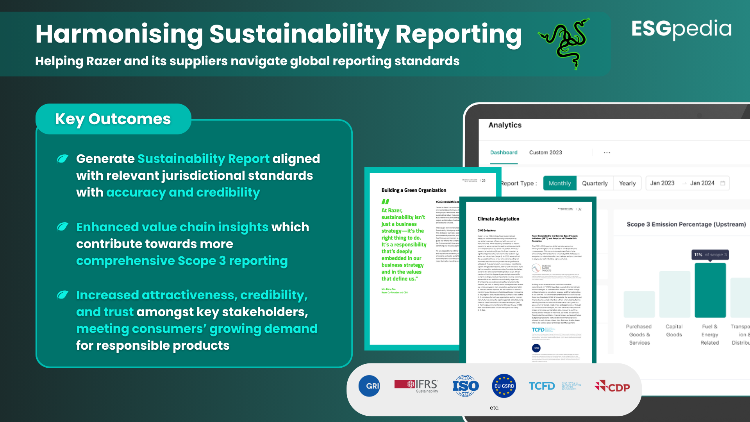Select Monthly report type

[x=559, y=183]
